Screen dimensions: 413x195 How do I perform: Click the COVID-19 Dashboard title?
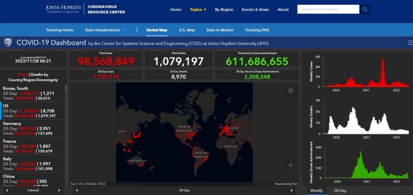[x=51, y=43]
